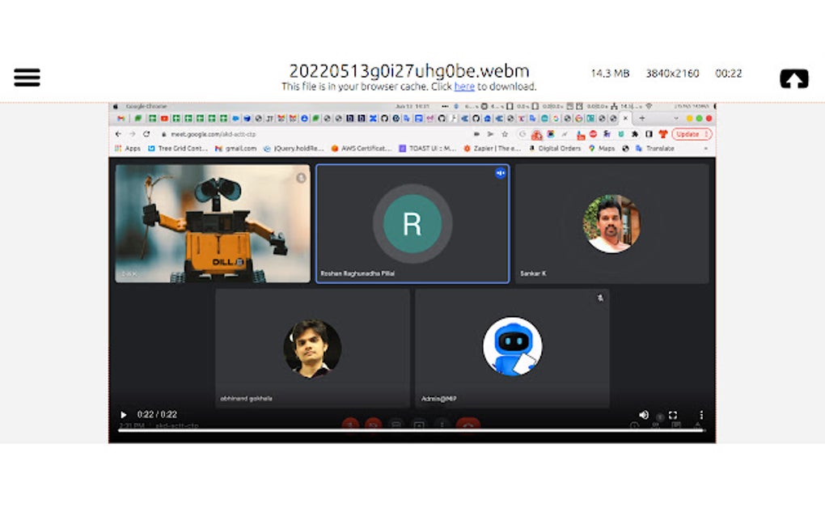
Task: Click the upload icon at top right
Action: [x=793, y=78]
